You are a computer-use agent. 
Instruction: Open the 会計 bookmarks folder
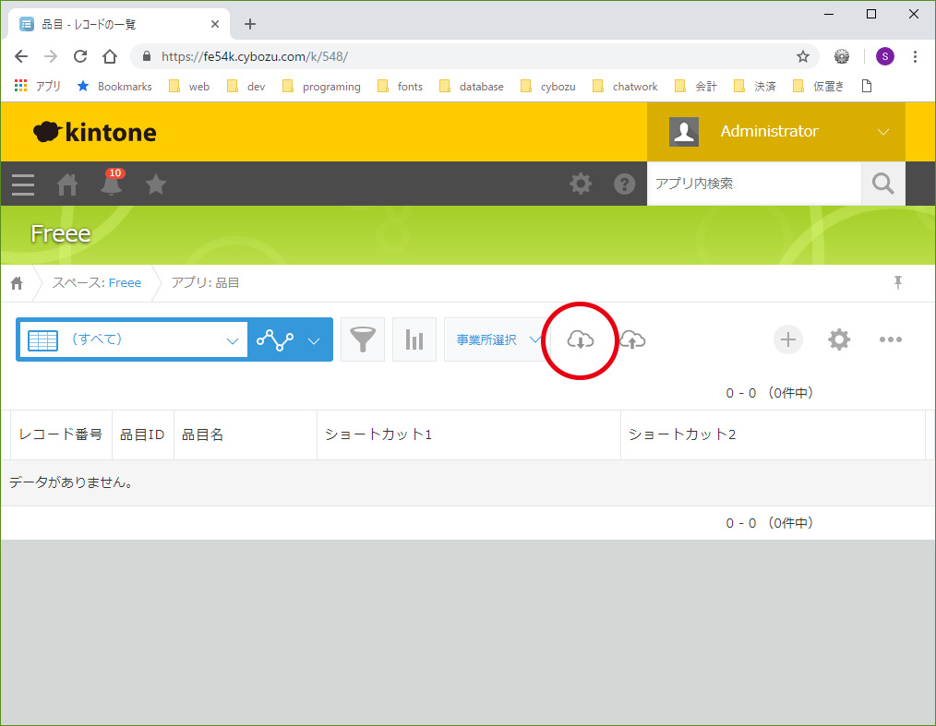(x=696, y=86)
